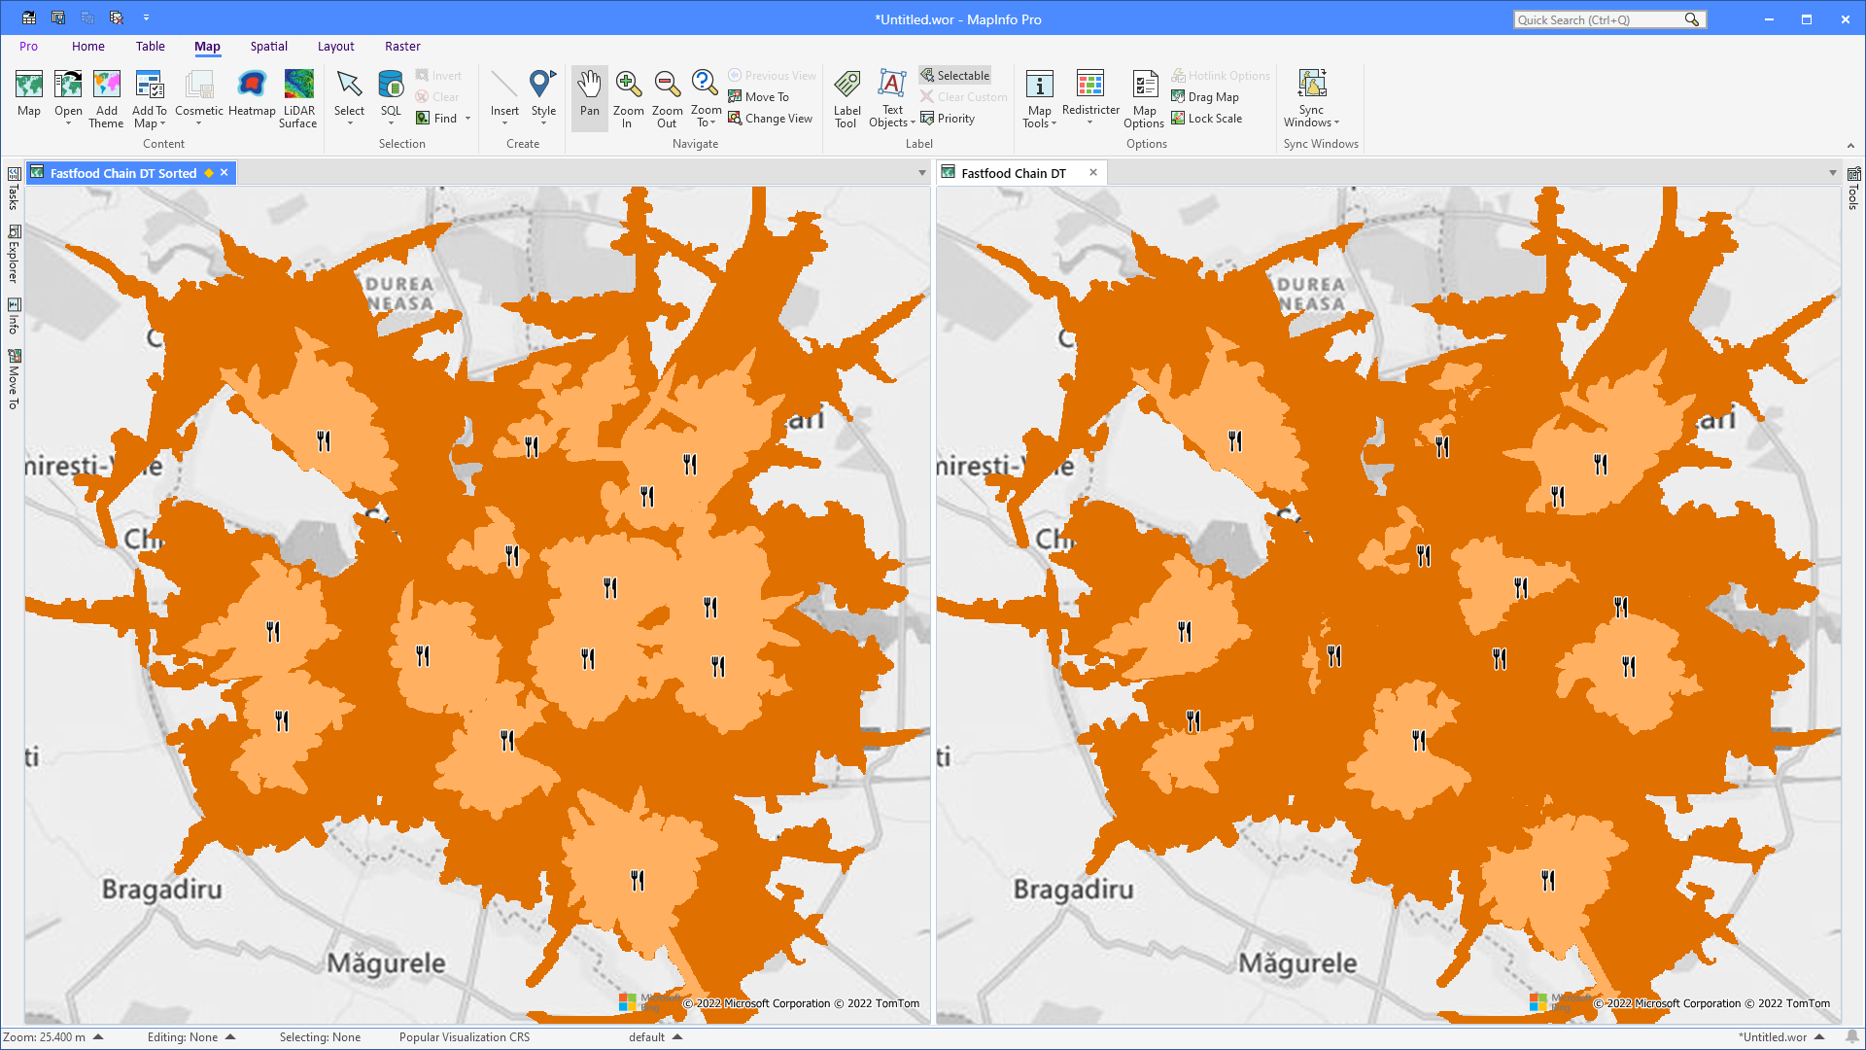This screenshot has width=1866, height=1050.
Task: Switch to the Fastfood Chain DT map tab
Action: click(x=1015, y=172)
